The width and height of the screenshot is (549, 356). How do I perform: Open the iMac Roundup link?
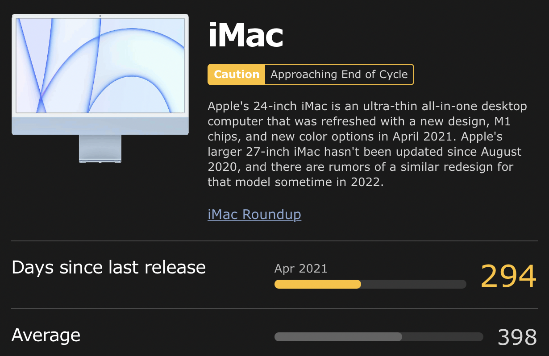coord(254,215)
